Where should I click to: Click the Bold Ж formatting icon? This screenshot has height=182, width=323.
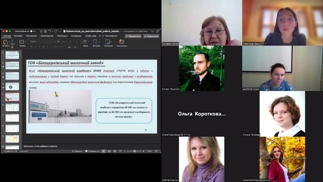click(x=31, y=47)
